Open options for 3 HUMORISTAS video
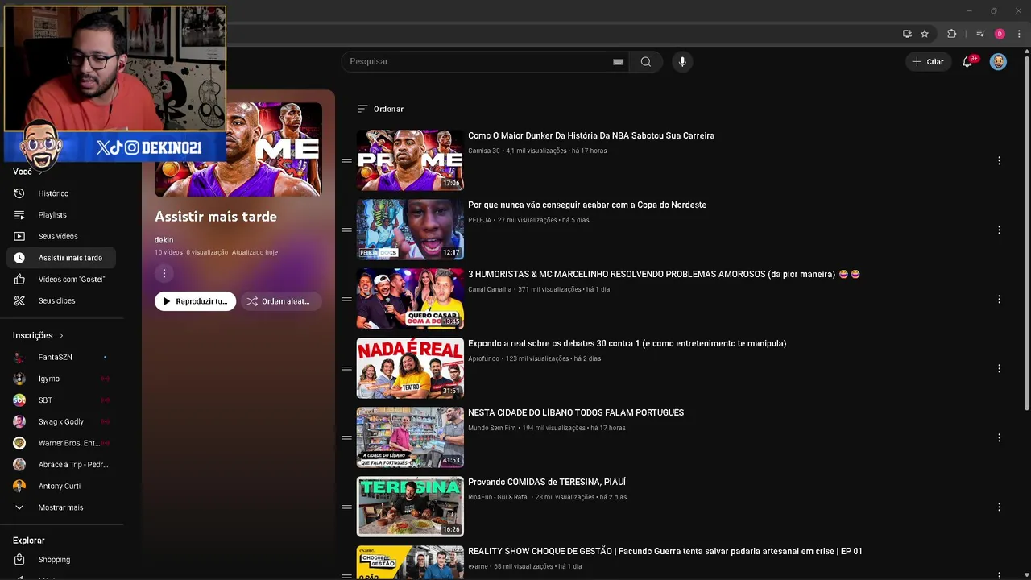The image size is (1031, 580). click(x=999, y=299)
